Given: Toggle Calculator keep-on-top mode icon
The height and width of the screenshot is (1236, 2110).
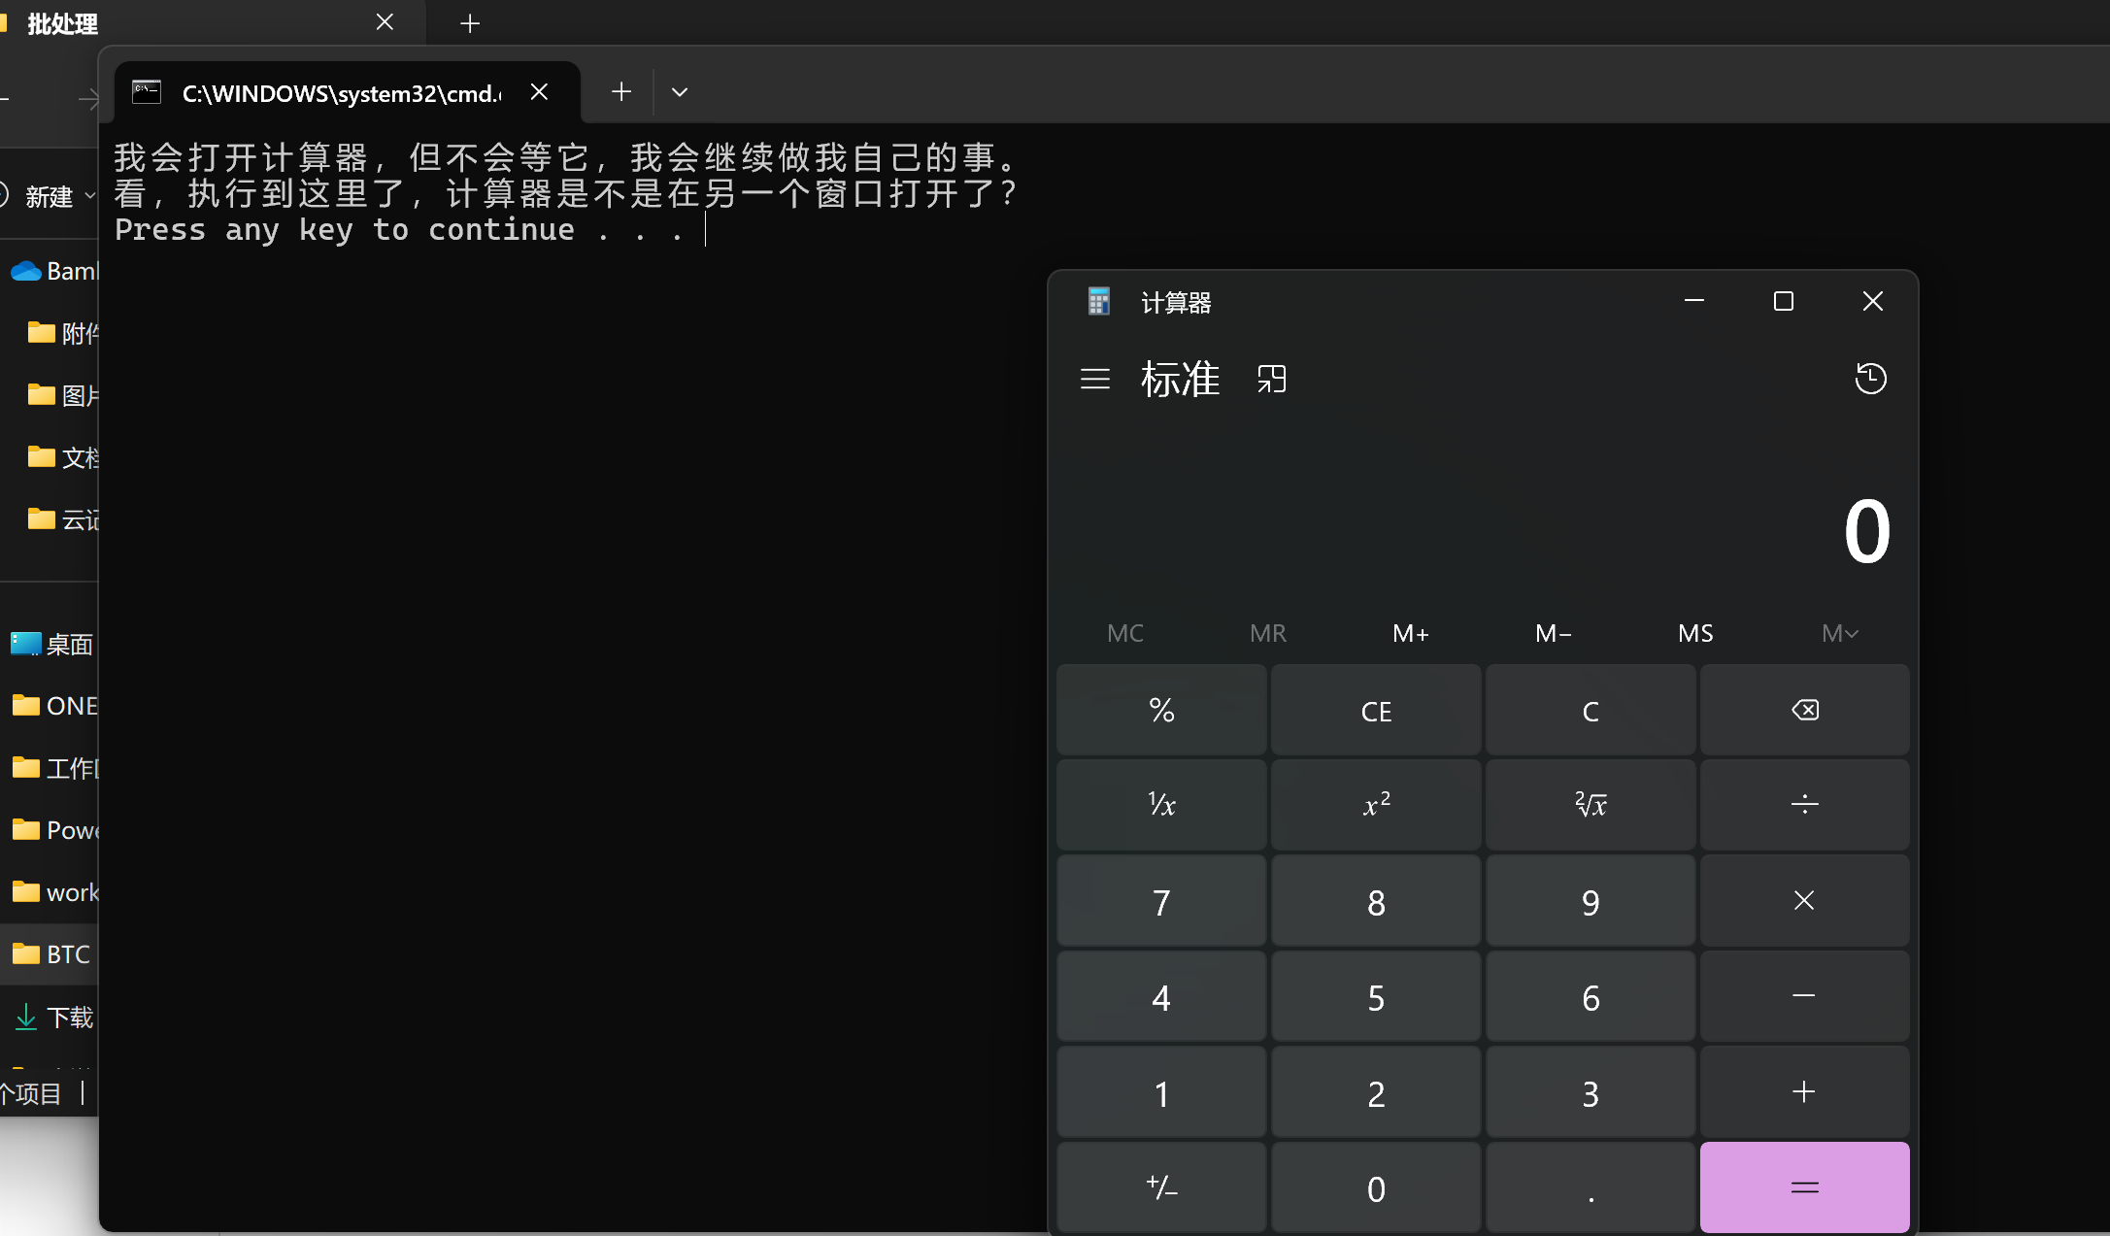Looking at the screenshot, I should coord(1271,379).
